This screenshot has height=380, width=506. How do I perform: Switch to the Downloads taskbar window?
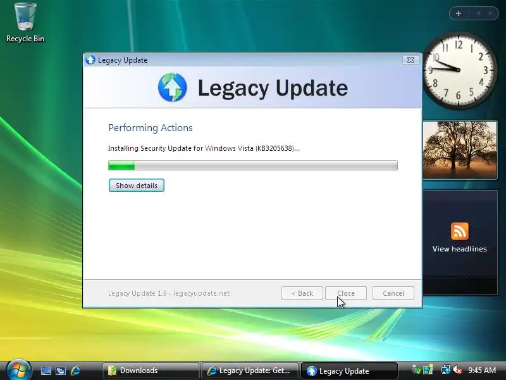151,370
